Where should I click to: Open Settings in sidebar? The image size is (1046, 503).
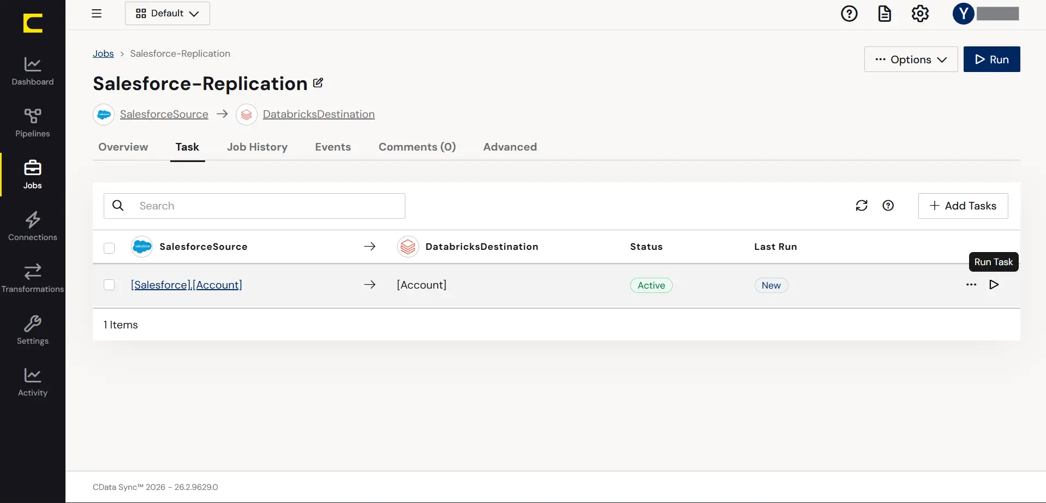click(x=33, y=331)
